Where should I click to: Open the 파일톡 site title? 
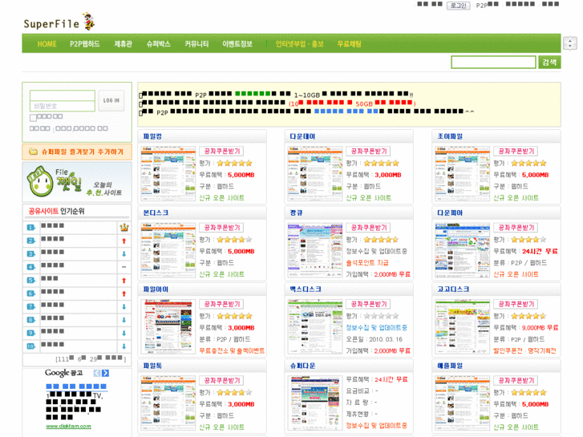(x=152, y=366)
